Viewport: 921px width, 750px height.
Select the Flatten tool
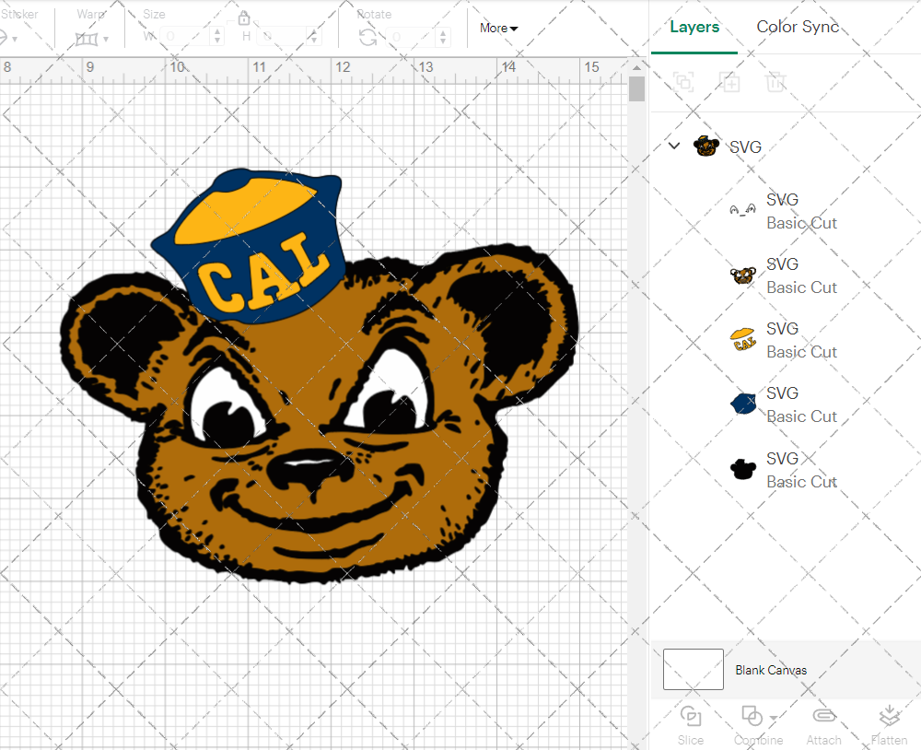coord(889,724)
